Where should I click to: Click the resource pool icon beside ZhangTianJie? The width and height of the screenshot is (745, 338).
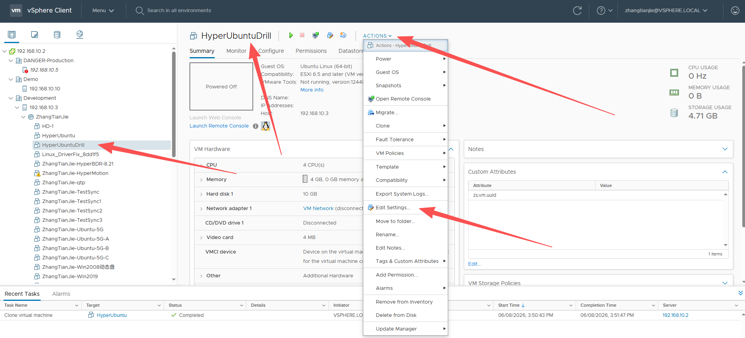point(31,117)
